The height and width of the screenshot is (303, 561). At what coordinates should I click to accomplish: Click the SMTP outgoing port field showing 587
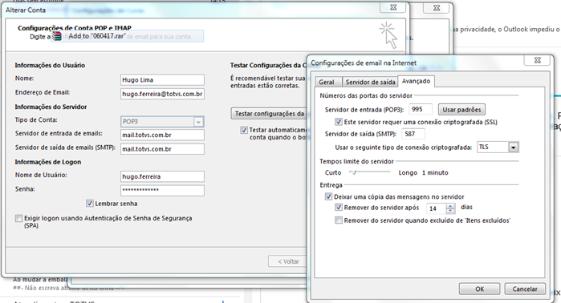413,134
